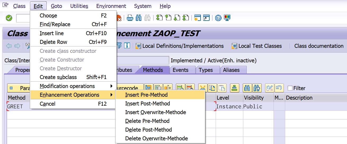Click the Customize Local Layout monitor icon
The height and width of the screenshot is (144, 347).
coord(227,18)
